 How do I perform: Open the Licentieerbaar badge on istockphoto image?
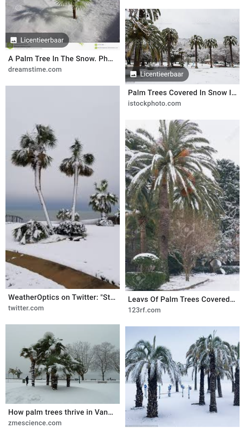pyautogui.click(x=157, y=74)
